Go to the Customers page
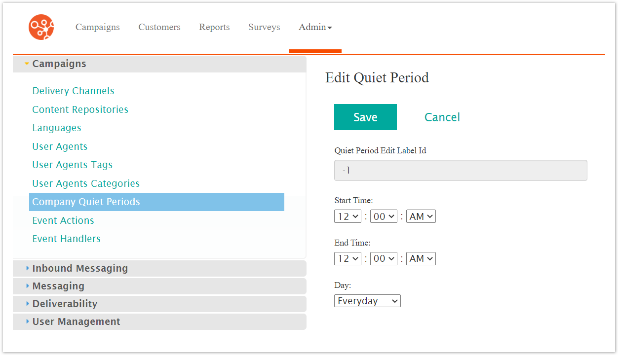 pos(159,27)
